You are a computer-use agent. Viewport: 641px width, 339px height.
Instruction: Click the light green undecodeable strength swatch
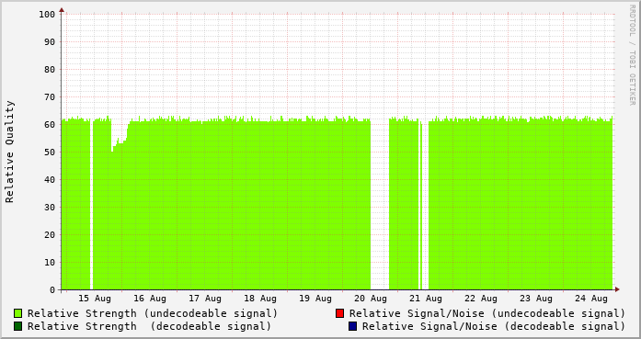[18, 313]
